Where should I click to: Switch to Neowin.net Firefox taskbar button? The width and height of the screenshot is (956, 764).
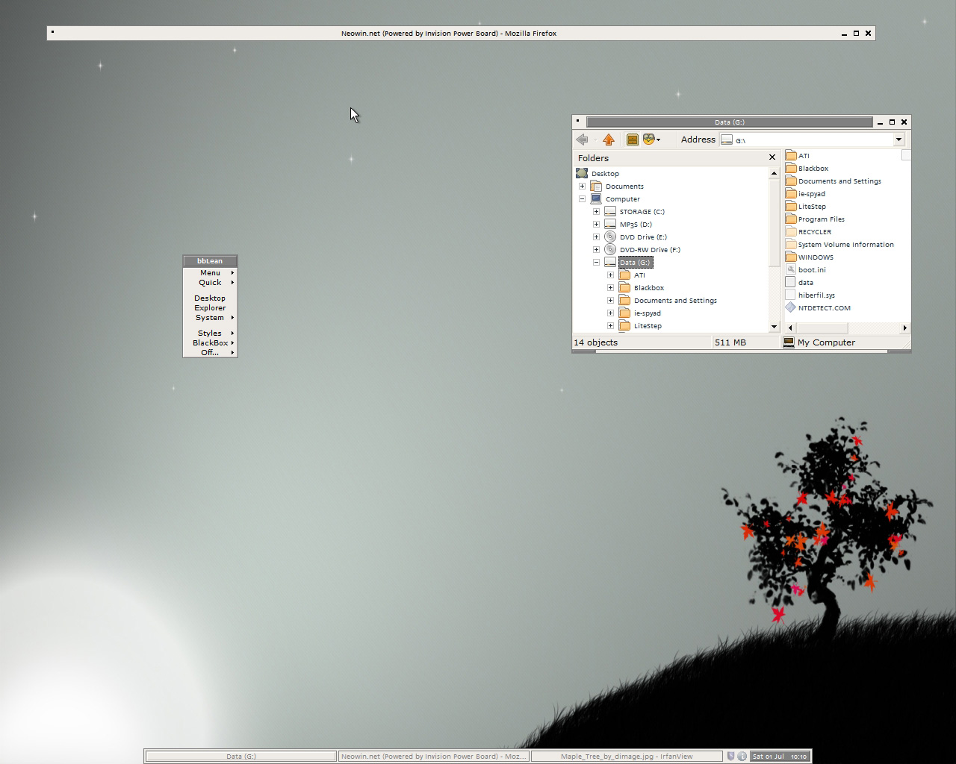pos(434,756)
